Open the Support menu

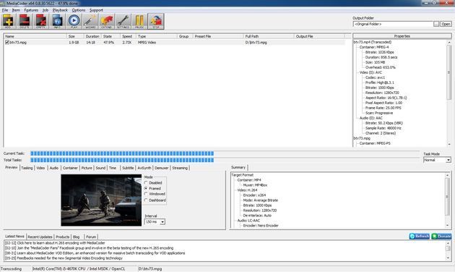(x=96, y=10)
